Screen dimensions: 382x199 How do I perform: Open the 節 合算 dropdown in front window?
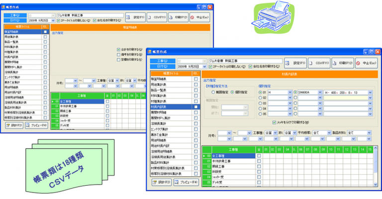click(294, 133)
